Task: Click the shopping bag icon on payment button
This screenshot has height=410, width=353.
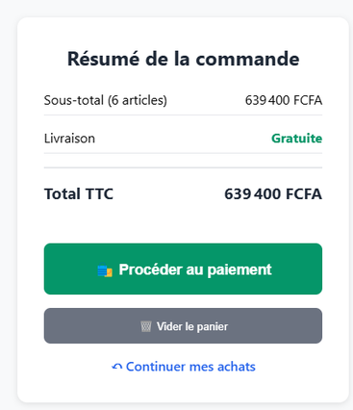Action: [x=105, y=269]
